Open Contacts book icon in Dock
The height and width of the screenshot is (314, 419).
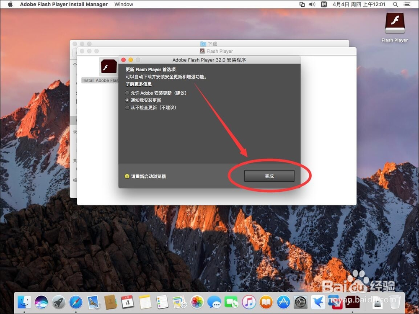point(110,302)
